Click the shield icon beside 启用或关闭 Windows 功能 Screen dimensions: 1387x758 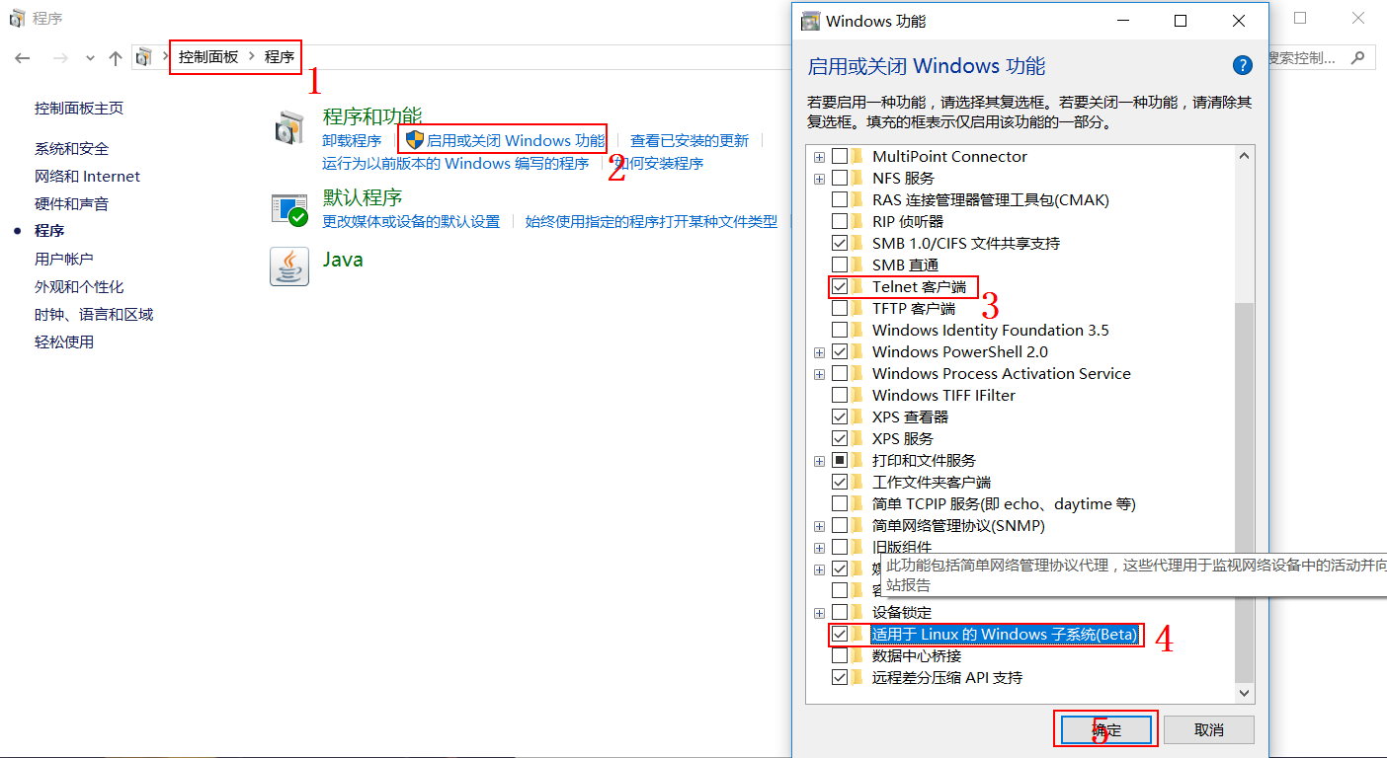415,140
